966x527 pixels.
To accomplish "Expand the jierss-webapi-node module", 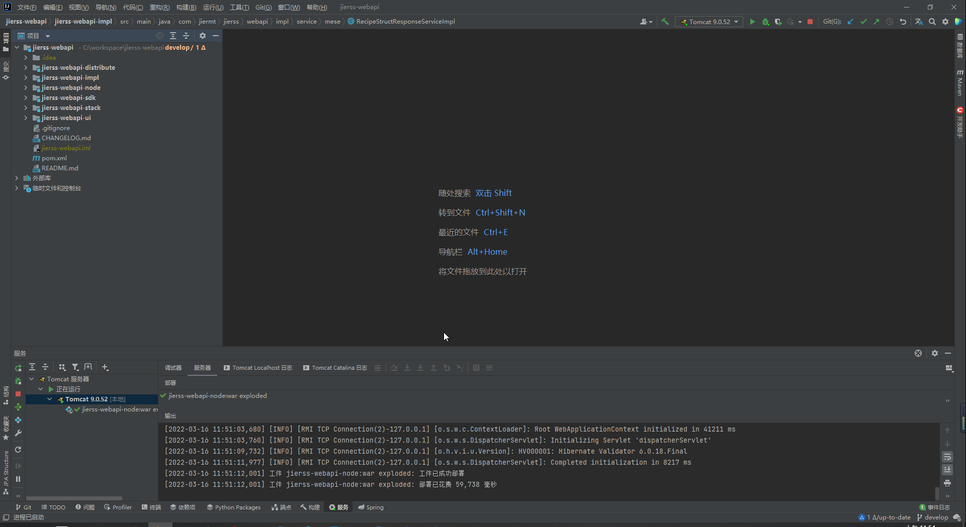I will 26,87.
